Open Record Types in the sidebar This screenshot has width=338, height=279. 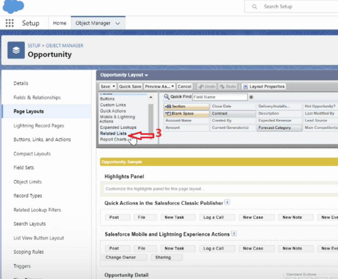pyautogui.click(x=28, y=196)
